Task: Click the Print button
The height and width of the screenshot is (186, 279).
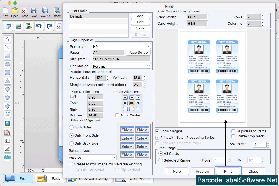Action: pyautogui.click(x=228, y=171)
